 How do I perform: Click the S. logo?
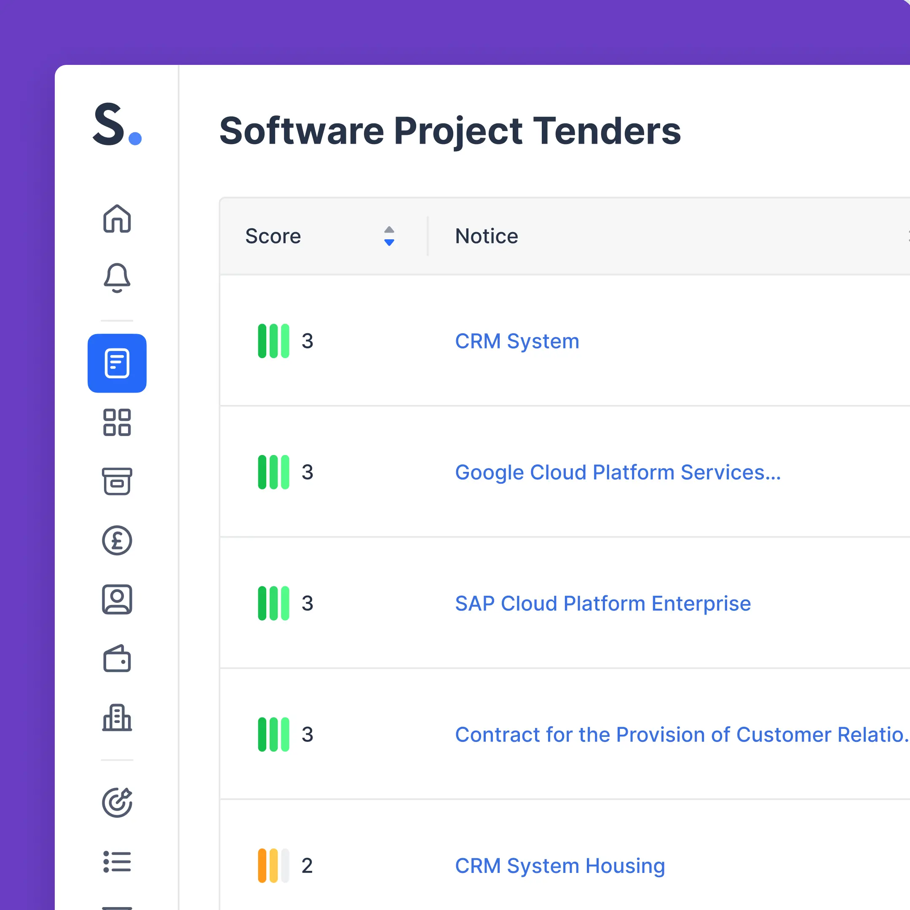click(117, 124)
